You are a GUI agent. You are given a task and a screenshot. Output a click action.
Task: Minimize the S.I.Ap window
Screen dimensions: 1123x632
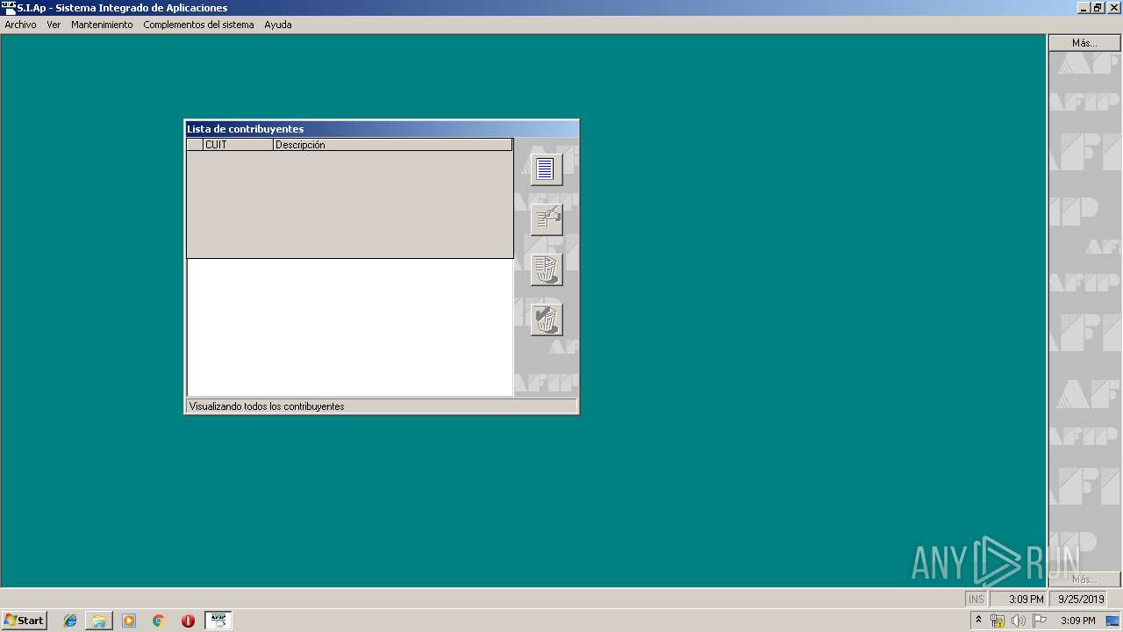(1084, 8)
